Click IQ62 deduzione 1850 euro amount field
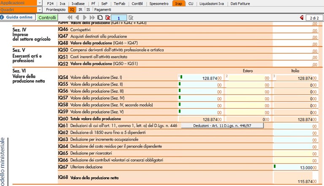The image size is (324, 186). pos(296,133)
